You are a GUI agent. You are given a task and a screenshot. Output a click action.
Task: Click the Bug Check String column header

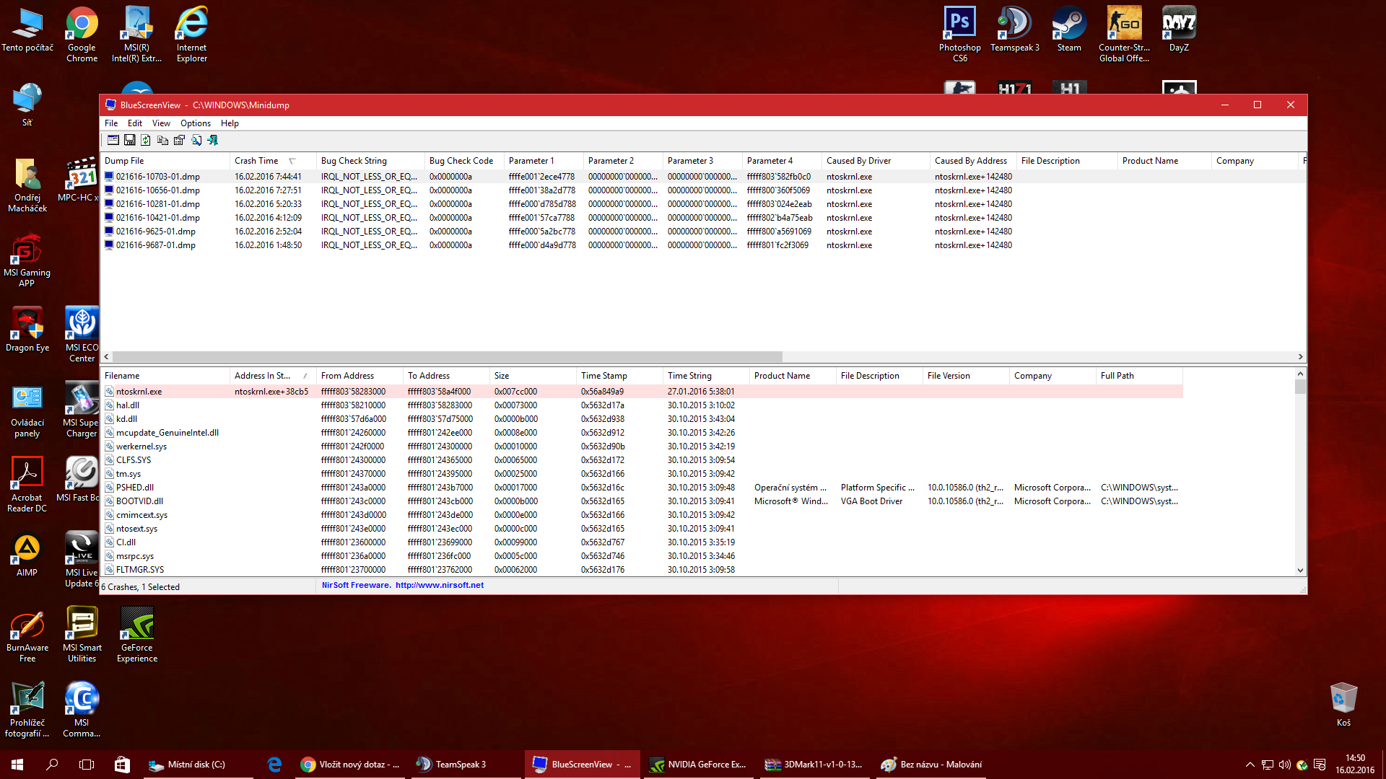[x=354, y=161]
